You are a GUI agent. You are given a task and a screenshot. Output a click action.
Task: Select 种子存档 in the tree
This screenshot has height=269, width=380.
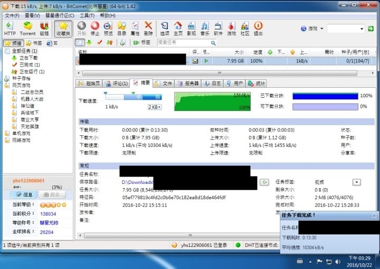21,78
